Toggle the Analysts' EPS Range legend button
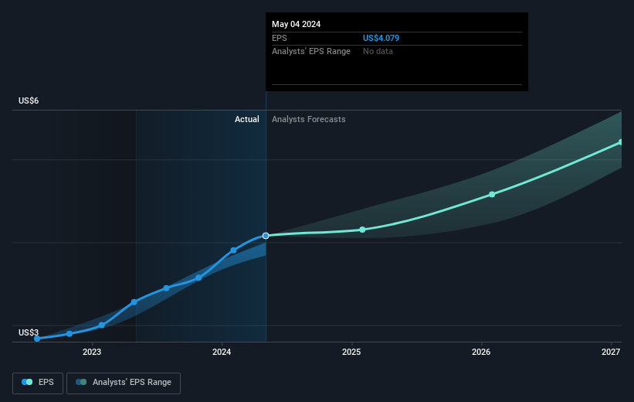Image resolution: width=634 pixels, height=402 pixels. click(x=124, y=383)
